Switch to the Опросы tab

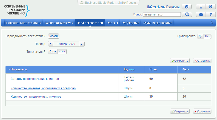[x=112, y=23]
